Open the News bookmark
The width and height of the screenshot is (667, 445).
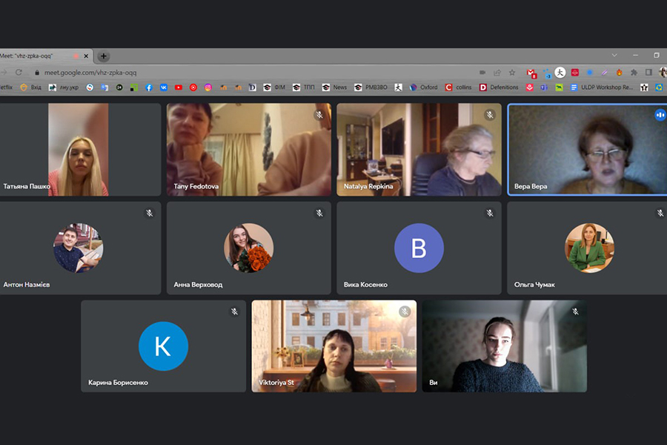tap(334, 88)
